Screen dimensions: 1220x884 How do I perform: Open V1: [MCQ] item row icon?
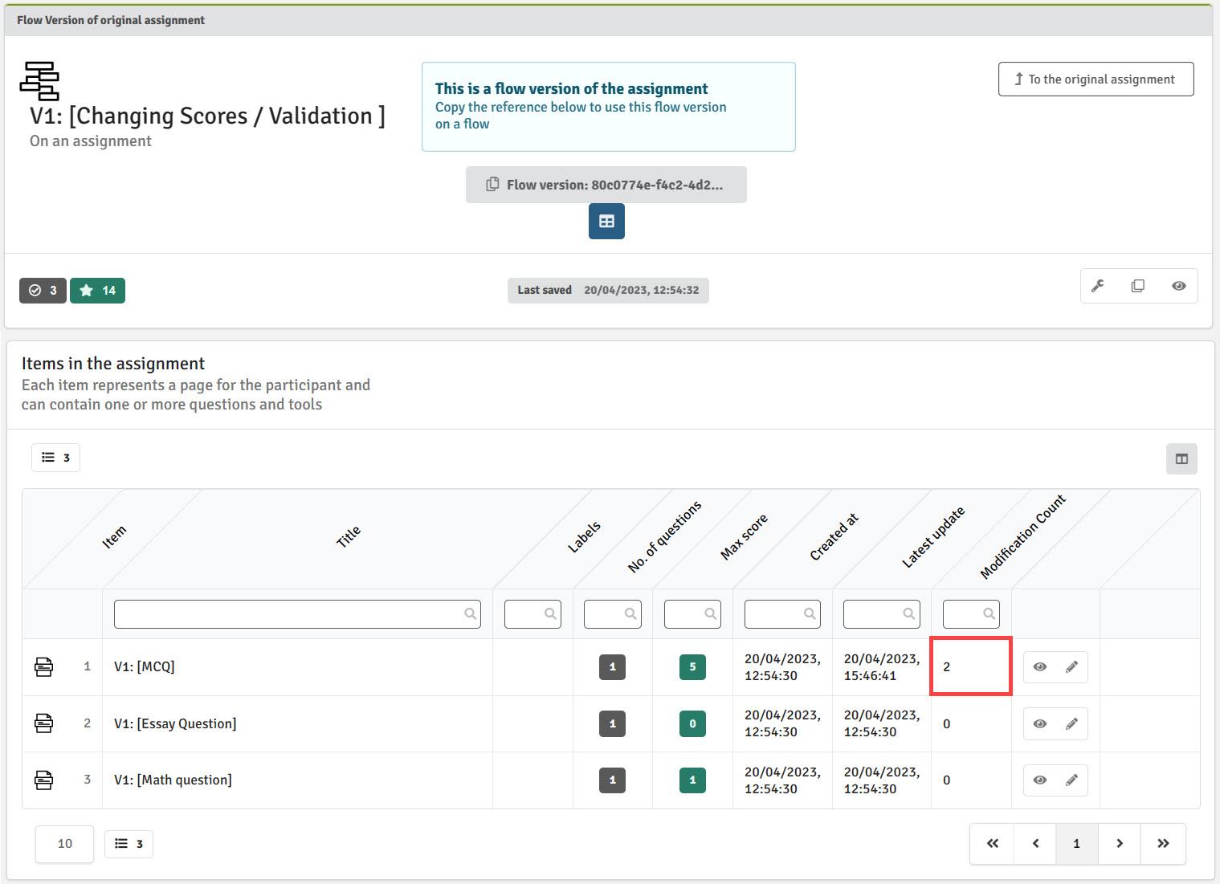[x=44, y=667]
